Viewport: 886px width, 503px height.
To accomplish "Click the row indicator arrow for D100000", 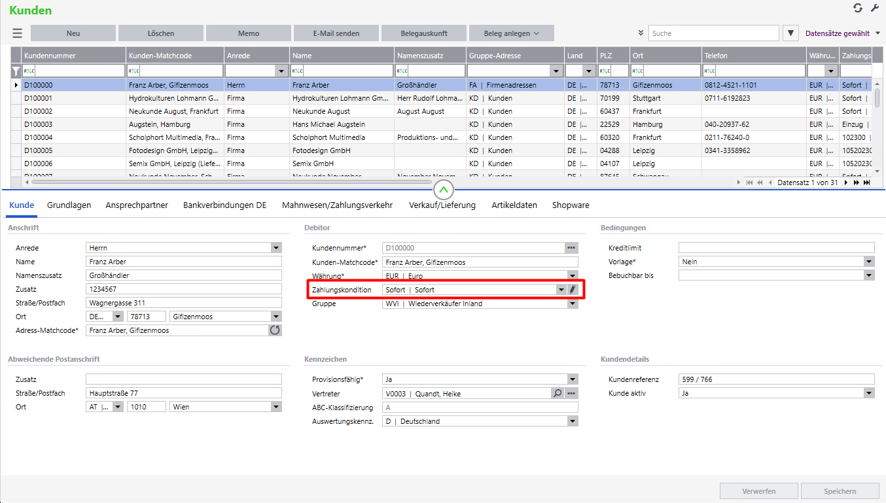I will tap(16, 85).
